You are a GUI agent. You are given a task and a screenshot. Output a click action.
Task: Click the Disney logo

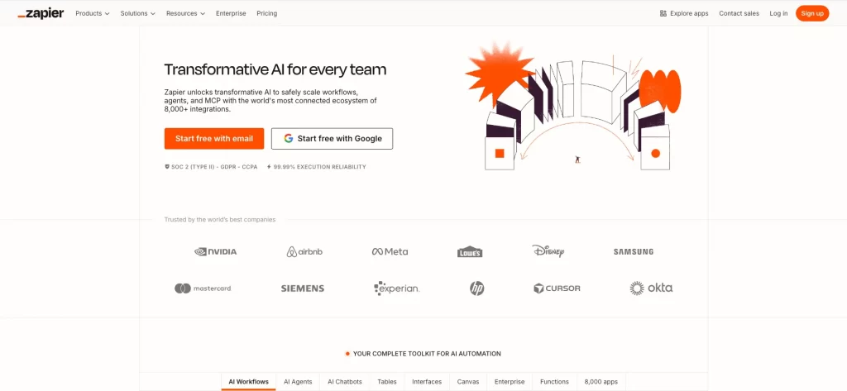coord(548,251)
